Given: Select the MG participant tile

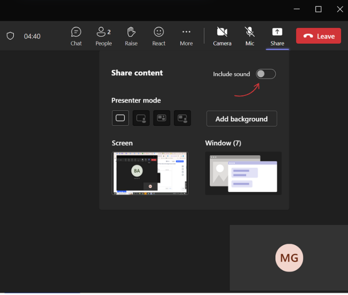Looking at the screenshot, I should pyautogui.click(x=289, y=258).
